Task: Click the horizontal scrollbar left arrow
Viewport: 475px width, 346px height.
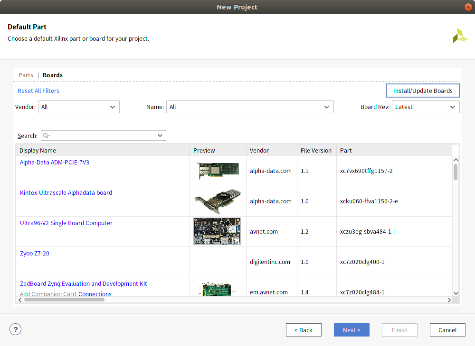Action: tap(20, 300)
